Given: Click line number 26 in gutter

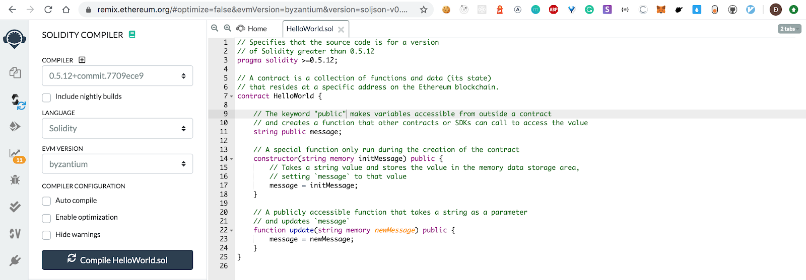Looking at the screenshot, I should pos(224,266).
